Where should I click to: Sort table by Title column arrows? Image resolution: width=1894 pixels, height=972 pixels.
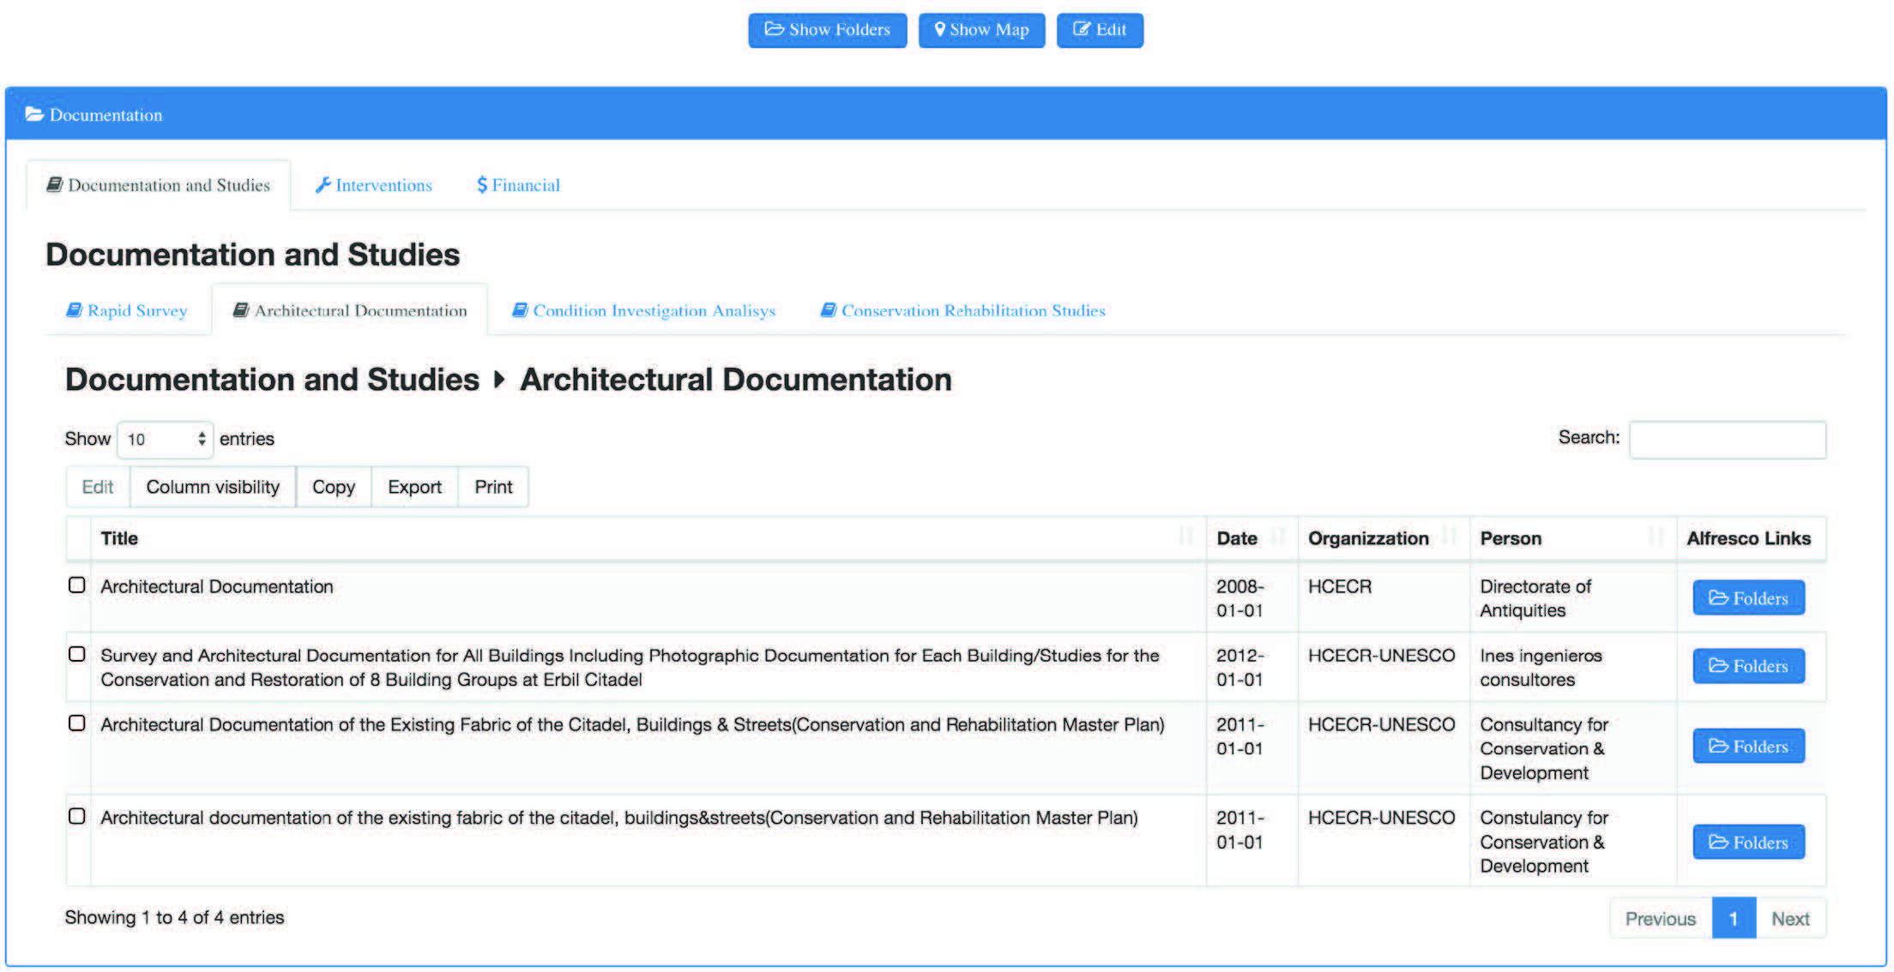pos(1185,537)
